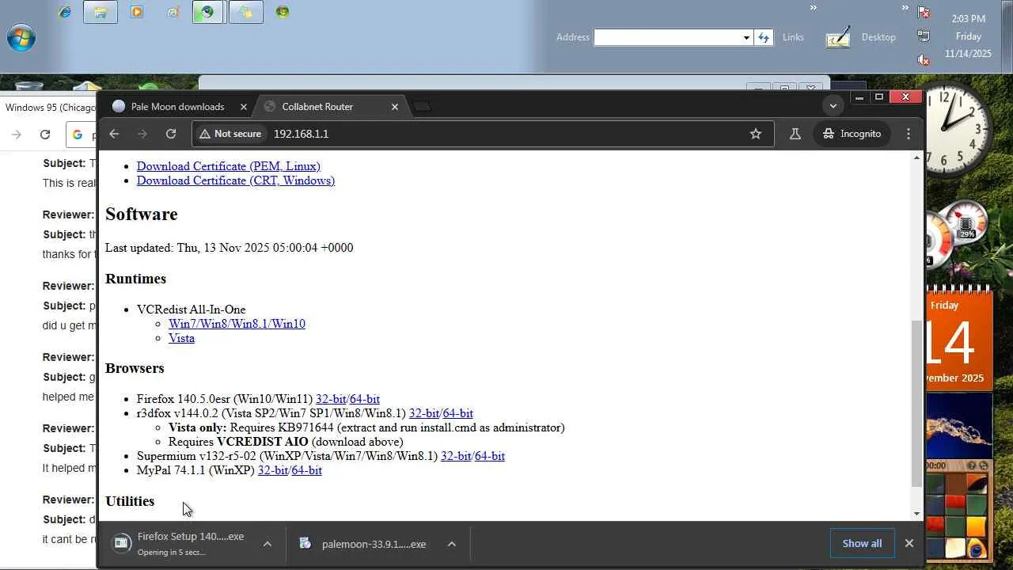Open the Action Center flag tray icon
The width and height of the screenshot is (1013, 570).
point(924,12)
